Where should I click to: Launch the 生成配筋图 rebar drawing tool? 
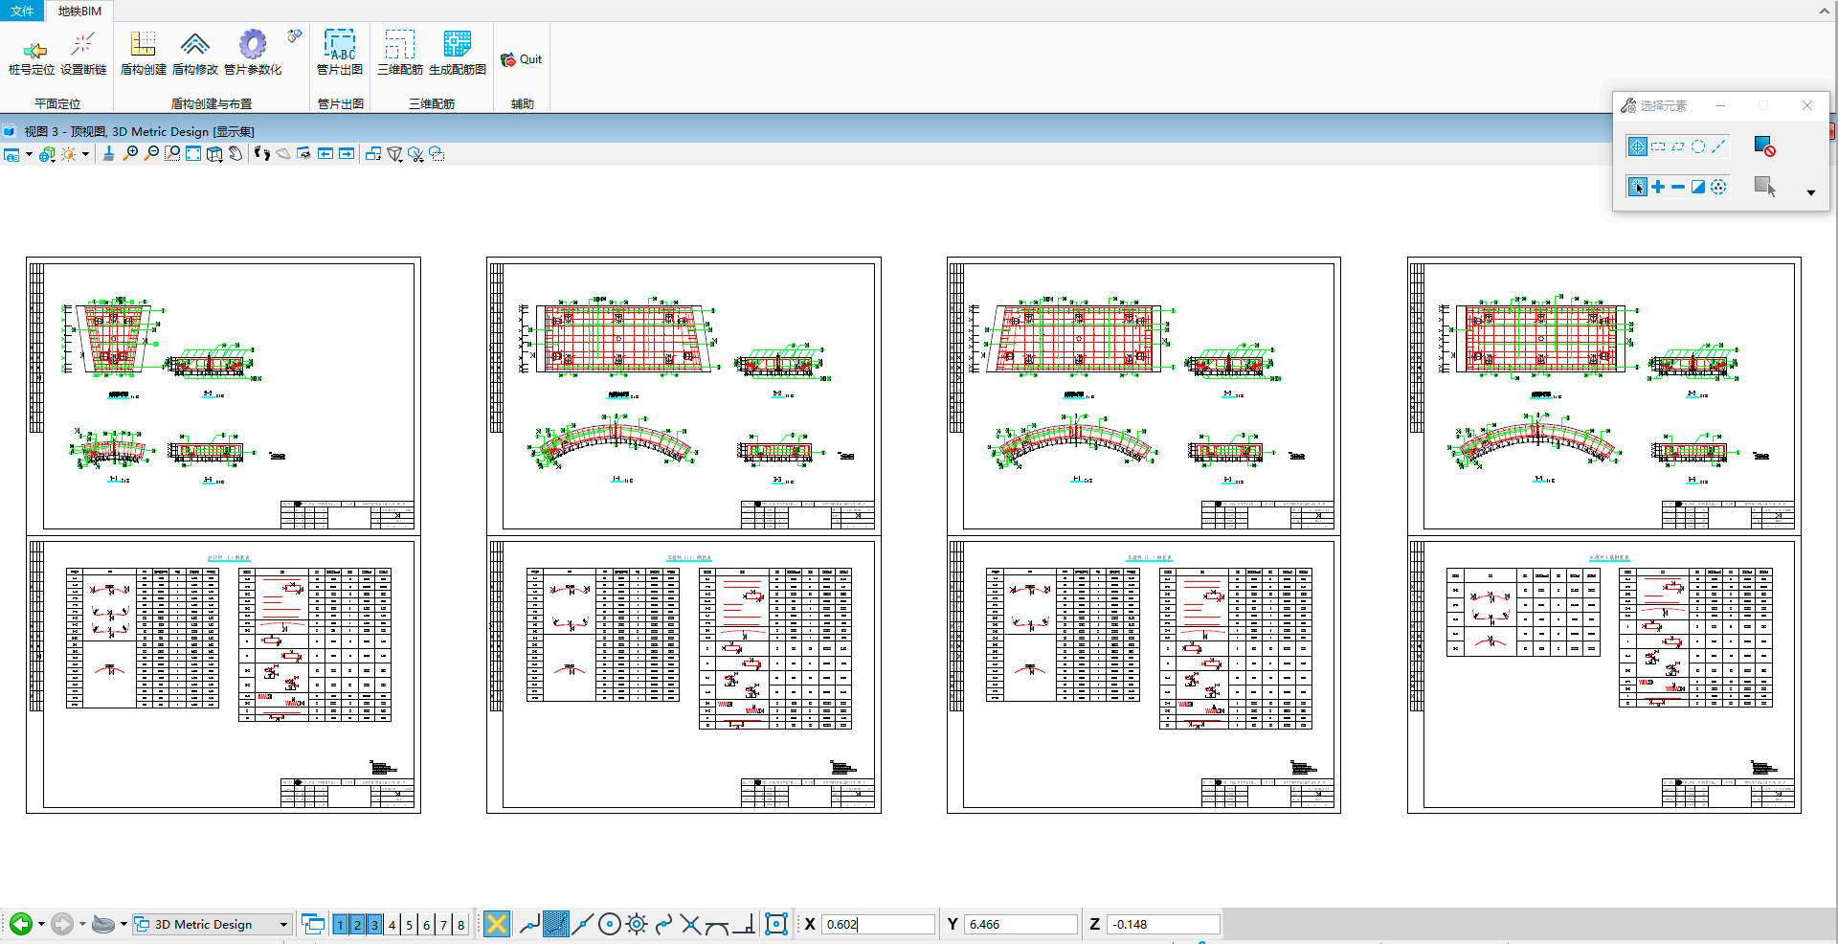(457, 53)
